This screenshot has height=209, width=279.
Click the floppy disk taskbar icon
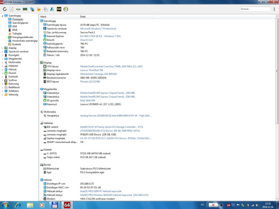tap(54, 205)
